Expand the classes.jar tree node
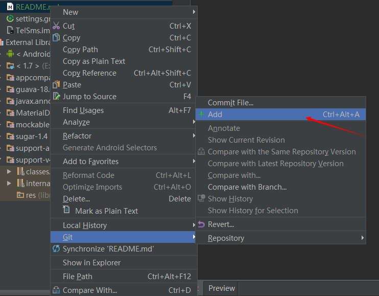The height and width of the screenshot is (296, 379). tap(9, 171)
